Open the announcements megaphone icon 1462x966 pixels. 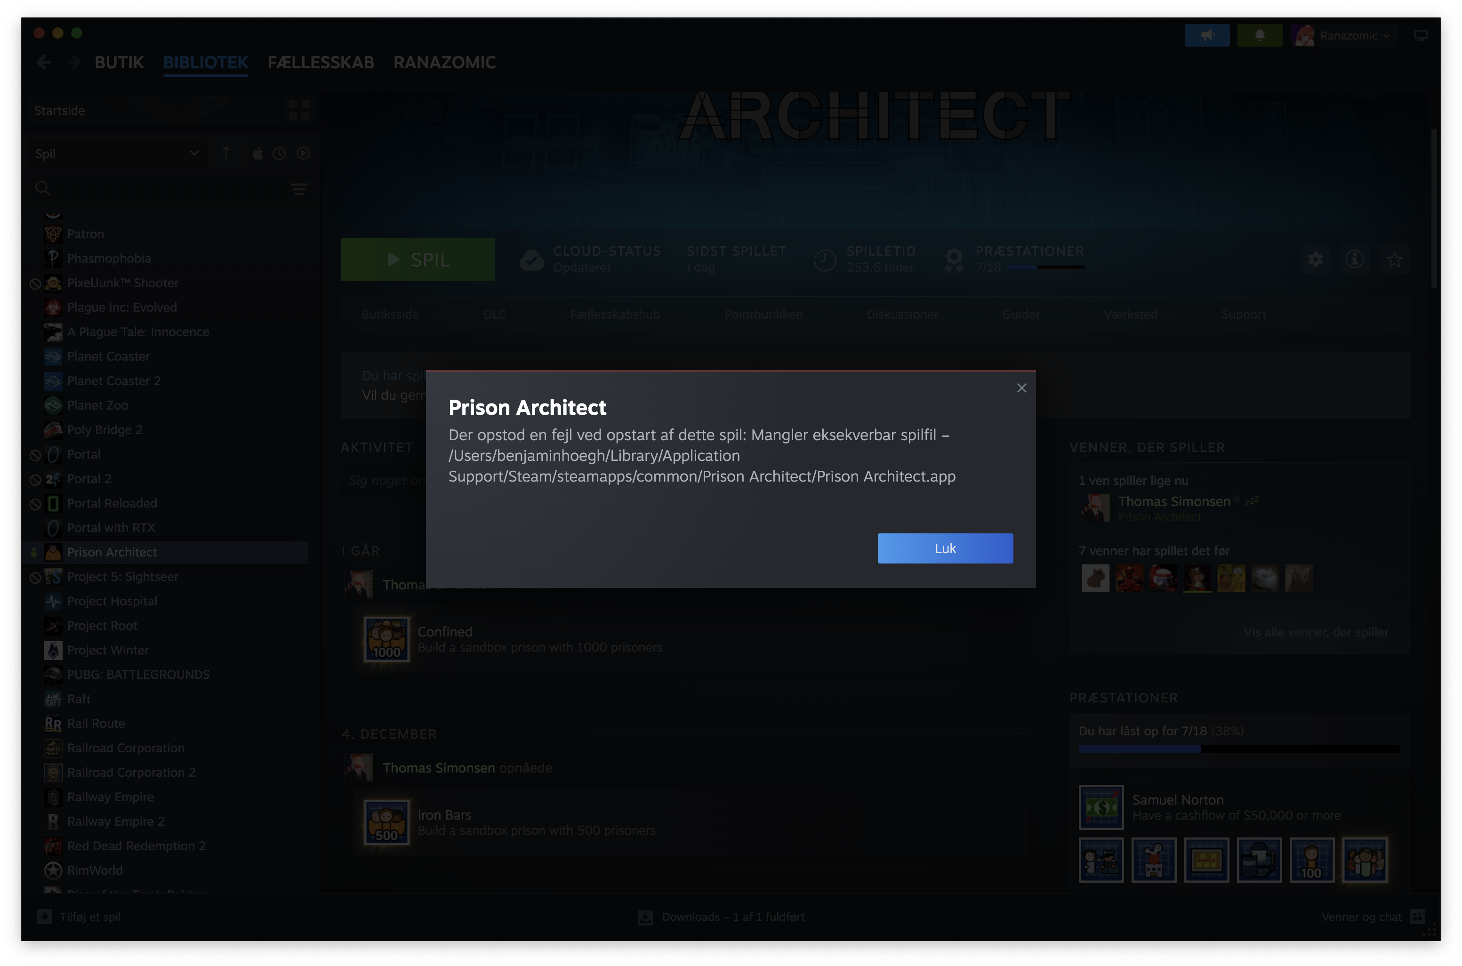coord(1206,35)
